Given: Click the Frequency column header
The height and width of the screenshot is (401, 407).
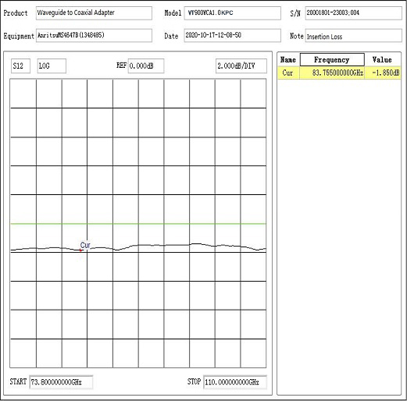Looking at the screenshot, I should (332, 60).
